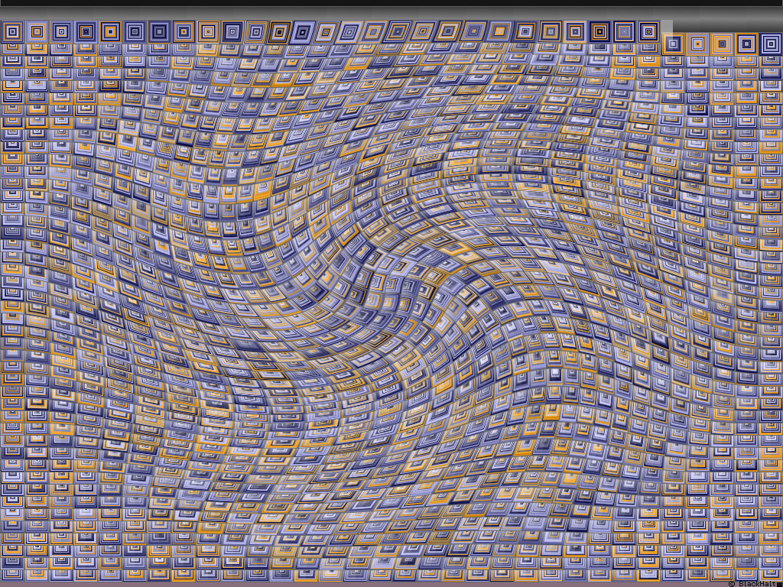
Task: Select the second tile in the lowered top-right group
Action: click(x=697, y=44)
